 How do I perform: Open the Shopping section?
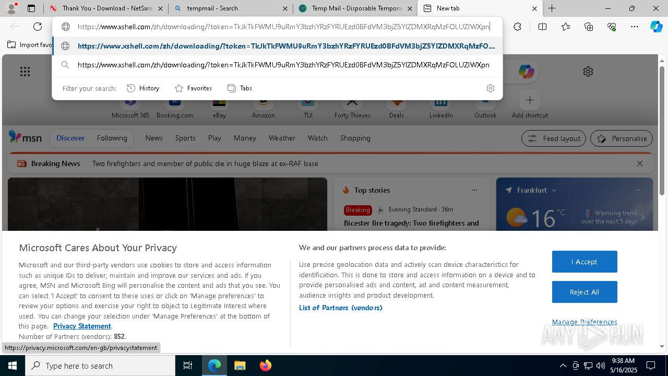click(355, 138)
